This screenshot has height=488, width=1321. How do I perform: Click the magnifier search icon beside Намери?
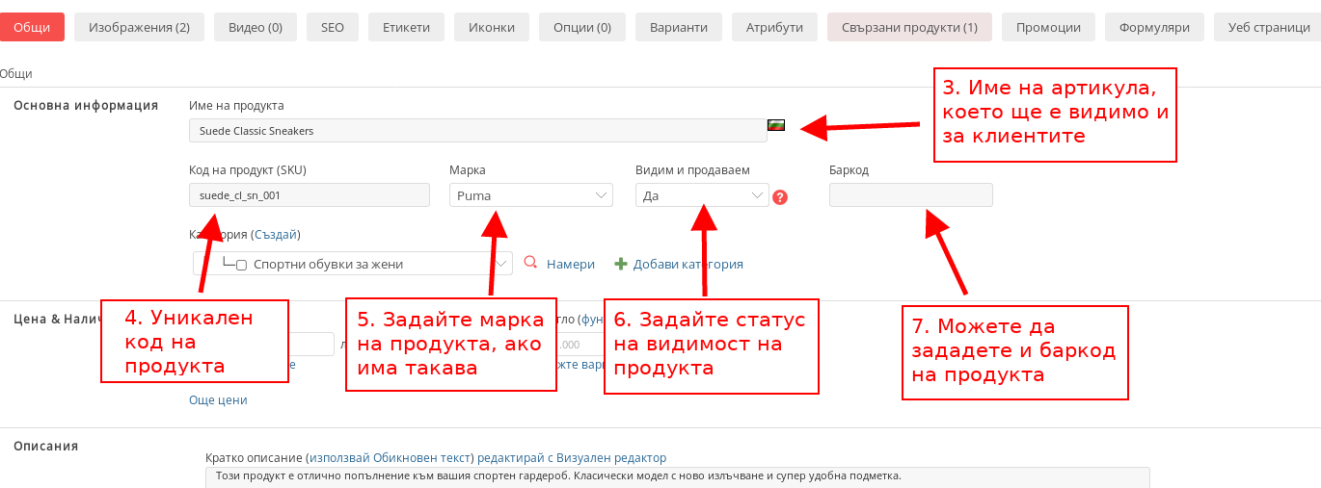click(x=530, y=263)
